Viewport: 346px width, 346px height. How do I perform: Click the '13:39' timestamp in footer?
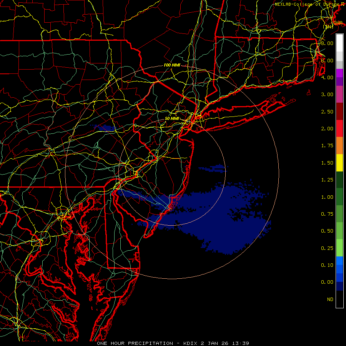pos(241,343)
